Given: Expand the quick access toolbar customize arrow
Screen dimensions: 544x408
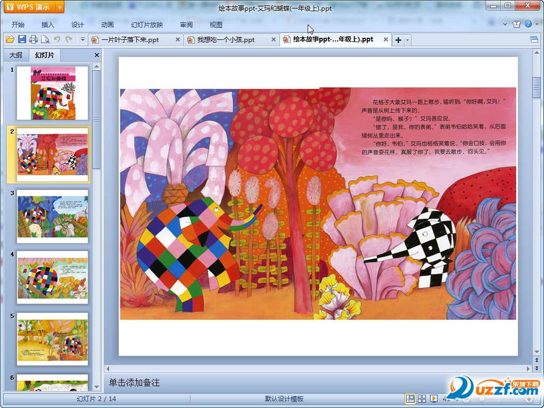Looking at the screenshot, I should tap(83, 39).
